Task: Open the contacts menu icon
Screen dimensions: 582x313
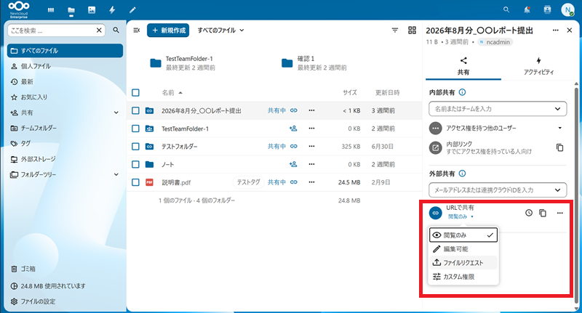Action: click(547, 10)
